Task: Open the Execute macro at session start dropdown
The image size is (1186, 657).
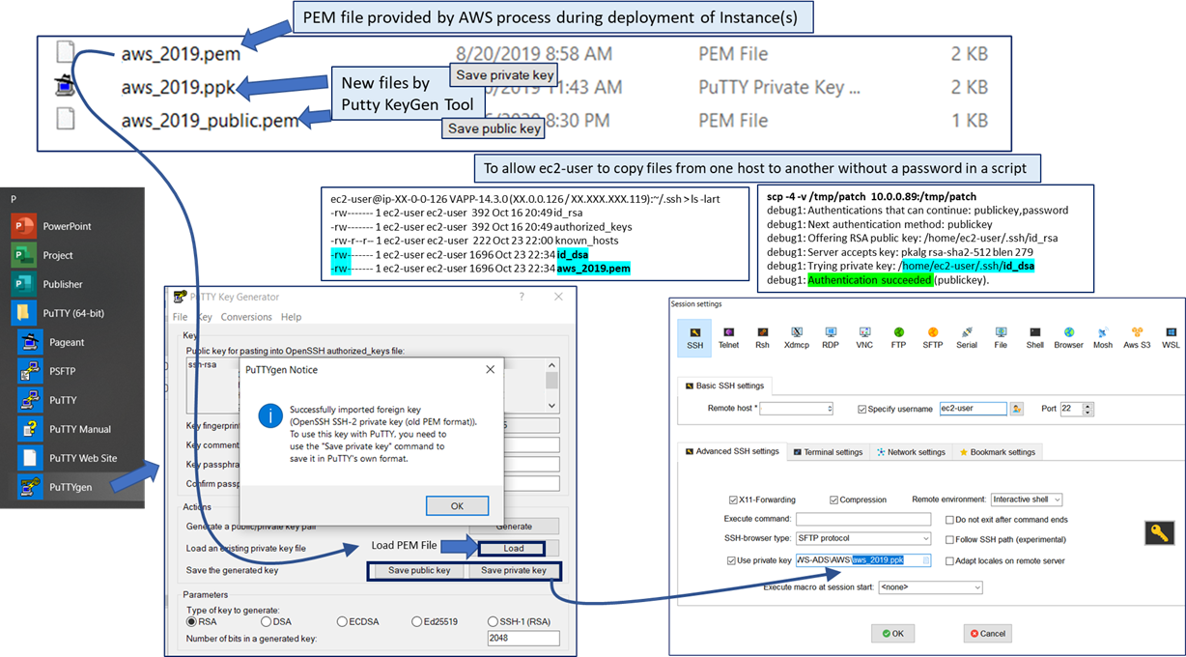Action: tap(929, 586)
